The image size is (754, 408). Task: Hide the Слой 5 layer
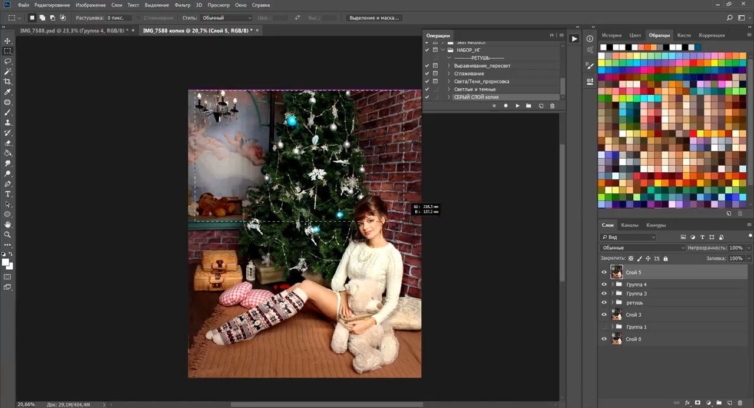[604, 272]
